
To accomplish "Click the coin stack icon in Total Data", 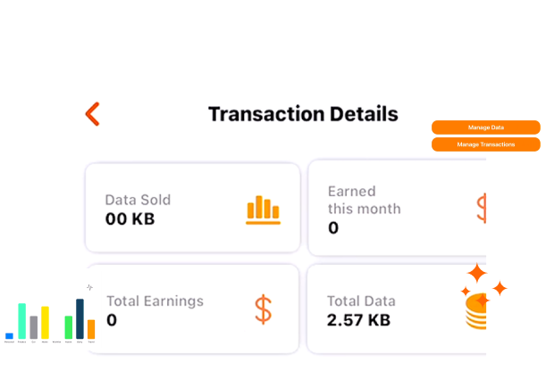I will [475, 311].
